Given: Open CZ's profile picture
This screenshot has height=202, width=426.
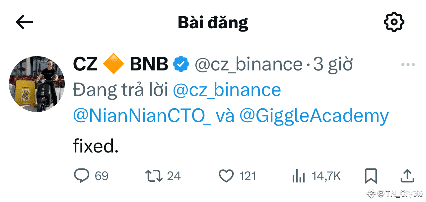Looking at the screenshot, I should coord(37,84).
